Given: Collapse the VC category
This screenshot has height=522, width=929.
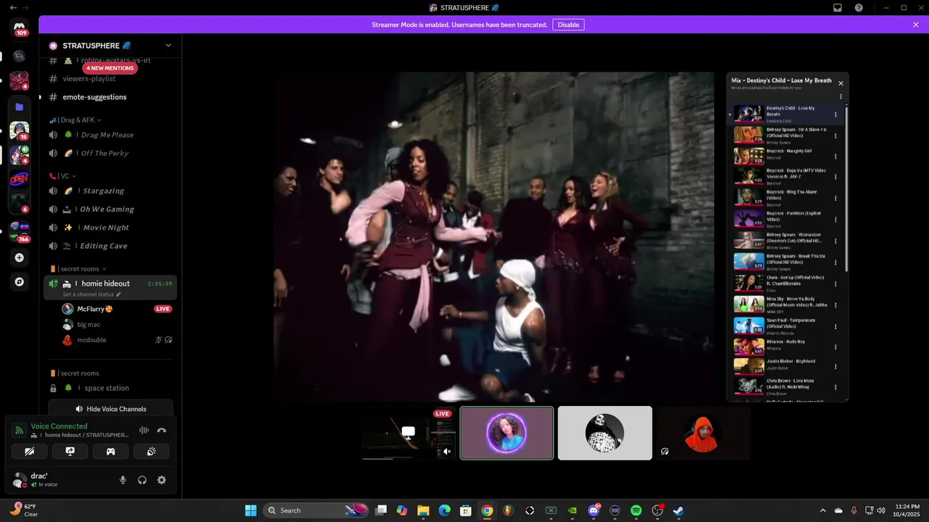Looking at the screenshot, I should [62, 175].
